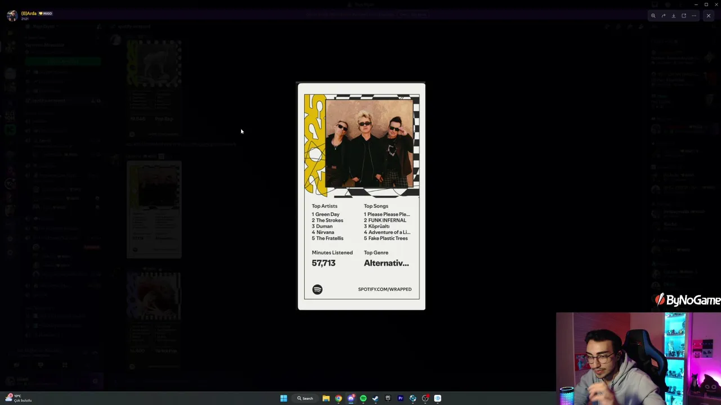Viewport: 721px width, 405px height.
Task: Click the white square blue-diamond taskbar icon
Action: click(438, 398)
